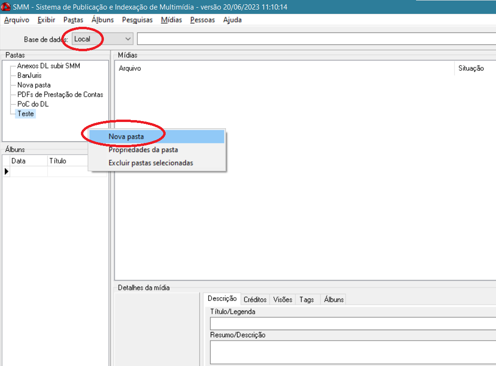
Task: Open the Mídias menu
Action: [171, 20]
